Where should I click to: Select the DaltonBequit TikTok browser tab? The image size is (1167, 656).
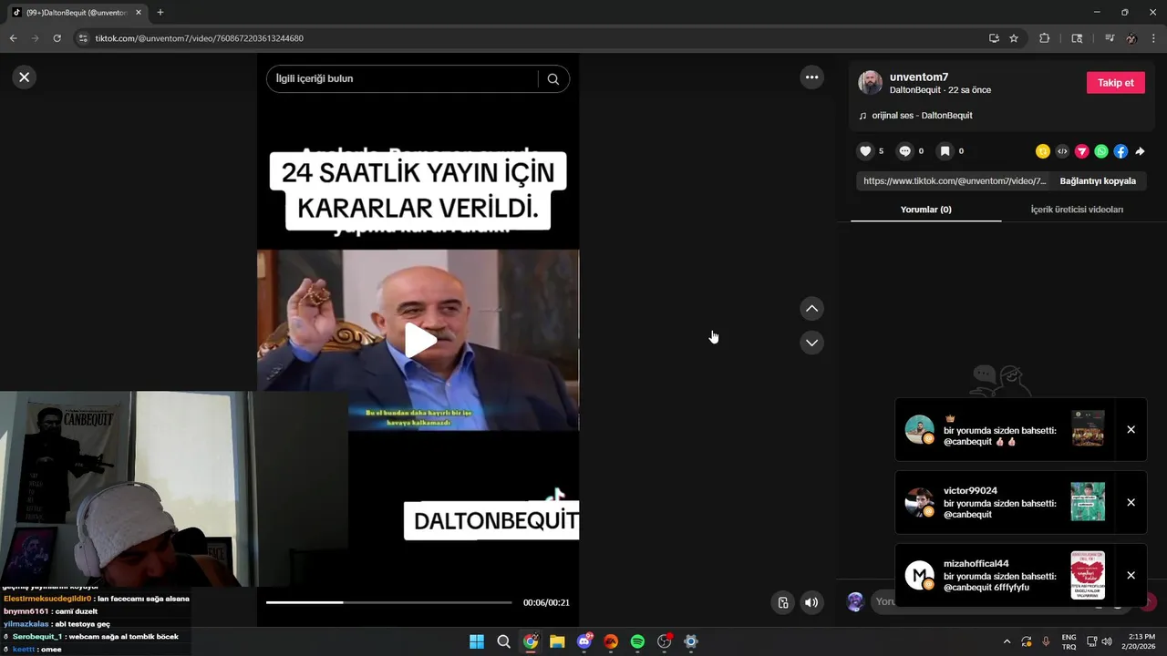[x=77, y=13]
